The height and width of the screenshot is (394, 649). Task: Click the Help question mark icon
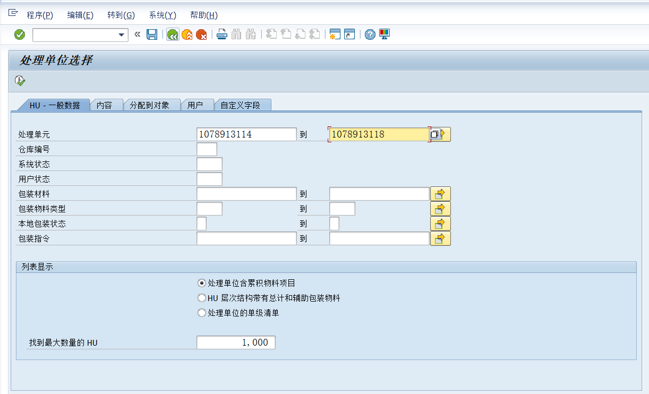[x=369, y=34]
